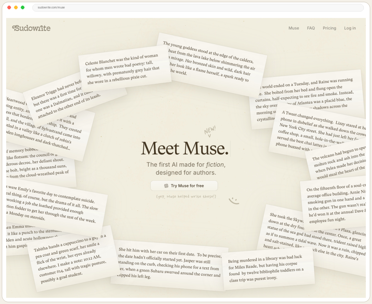This screenshot has height=304, width=372.
Task: Click the Miles Reade library murder card
Action: 268,269
